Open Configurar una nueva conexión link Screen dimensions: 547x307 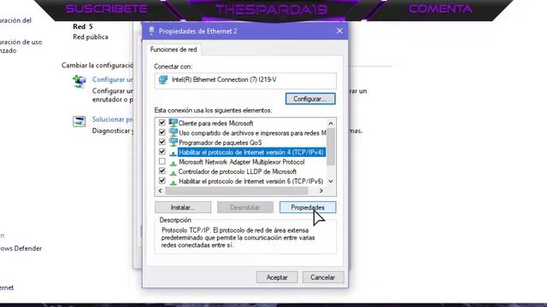point(112,79)
